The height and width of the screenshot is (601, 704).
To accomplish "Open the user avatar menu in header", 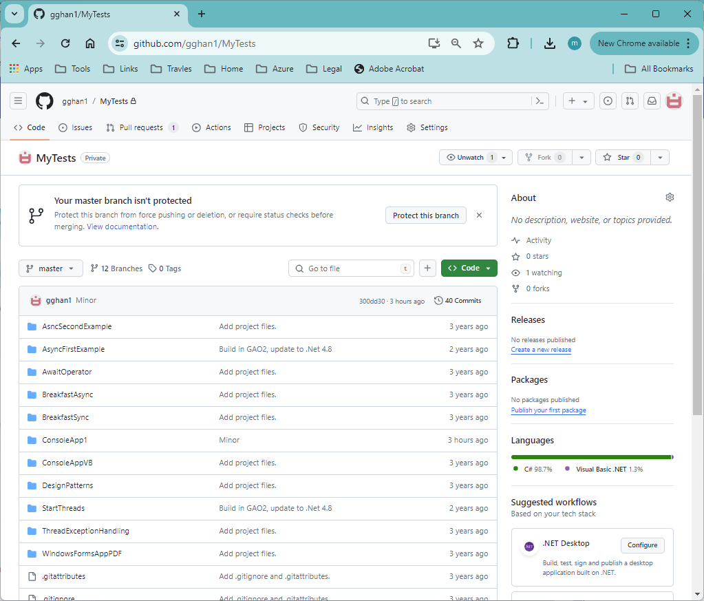I will (x=674, y=101).
